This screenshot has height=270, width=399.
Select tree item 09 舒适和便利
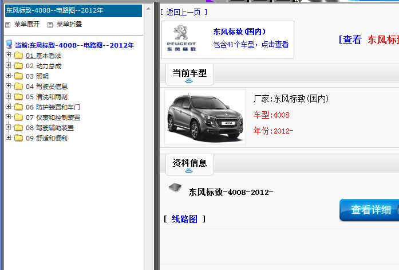click(x=46, y=138)
